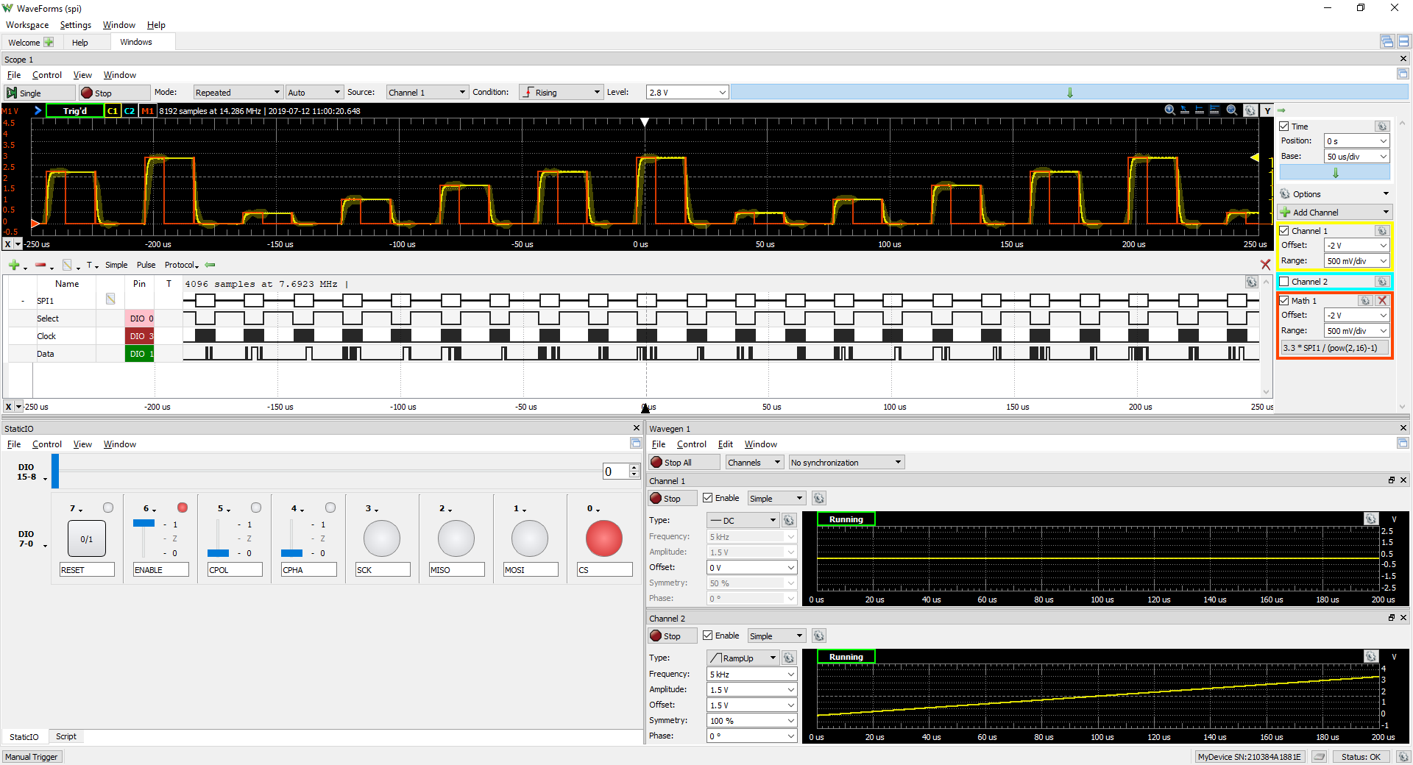Click the Scope Single button
This screenshot has height=765, width=1413.
pyautogui.click(x=40, y=93)
